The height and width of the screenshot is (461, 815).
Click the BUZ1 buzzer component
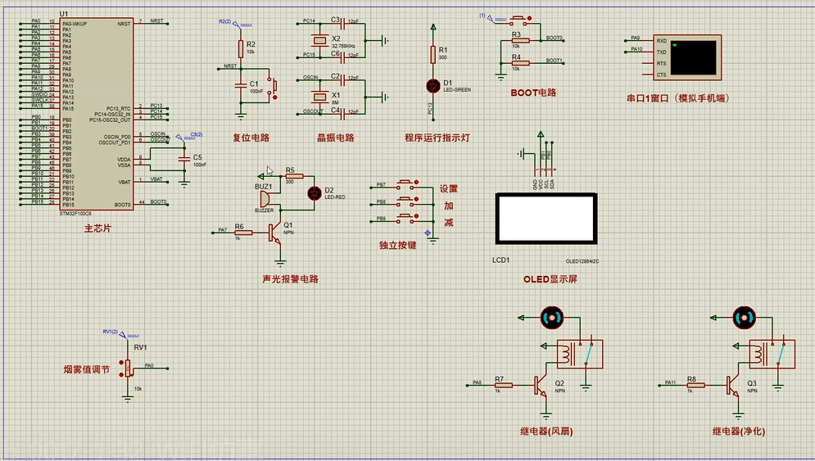265,199
